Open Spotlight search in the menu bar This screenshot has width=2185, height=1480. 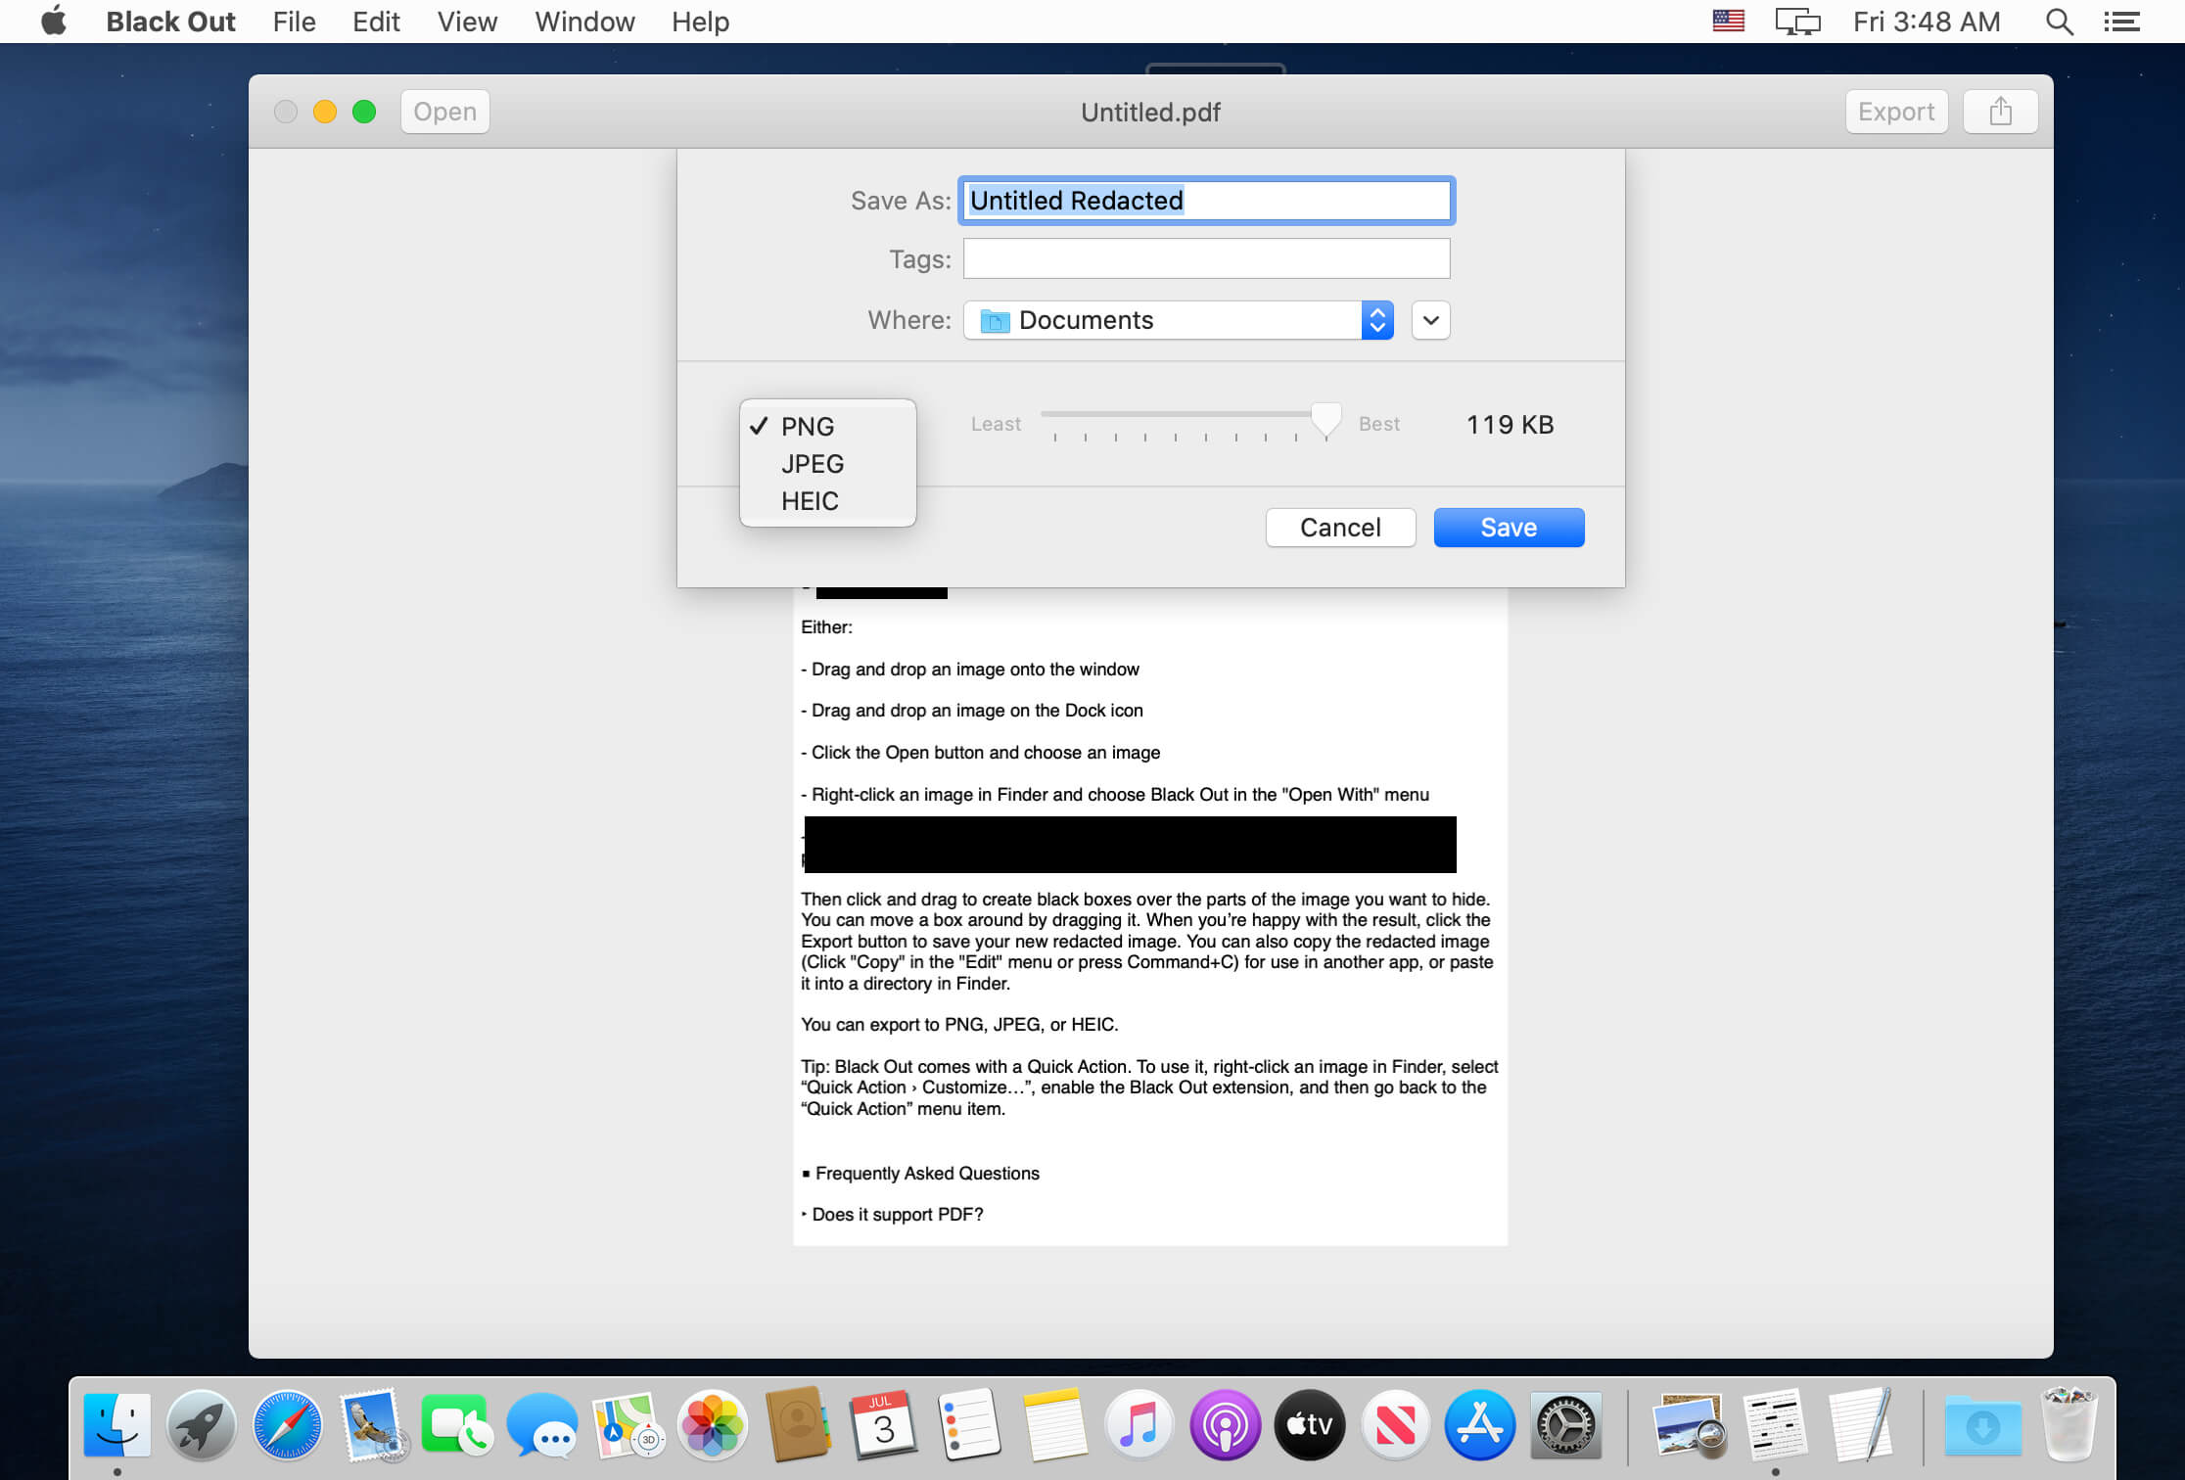(2059, 22)
